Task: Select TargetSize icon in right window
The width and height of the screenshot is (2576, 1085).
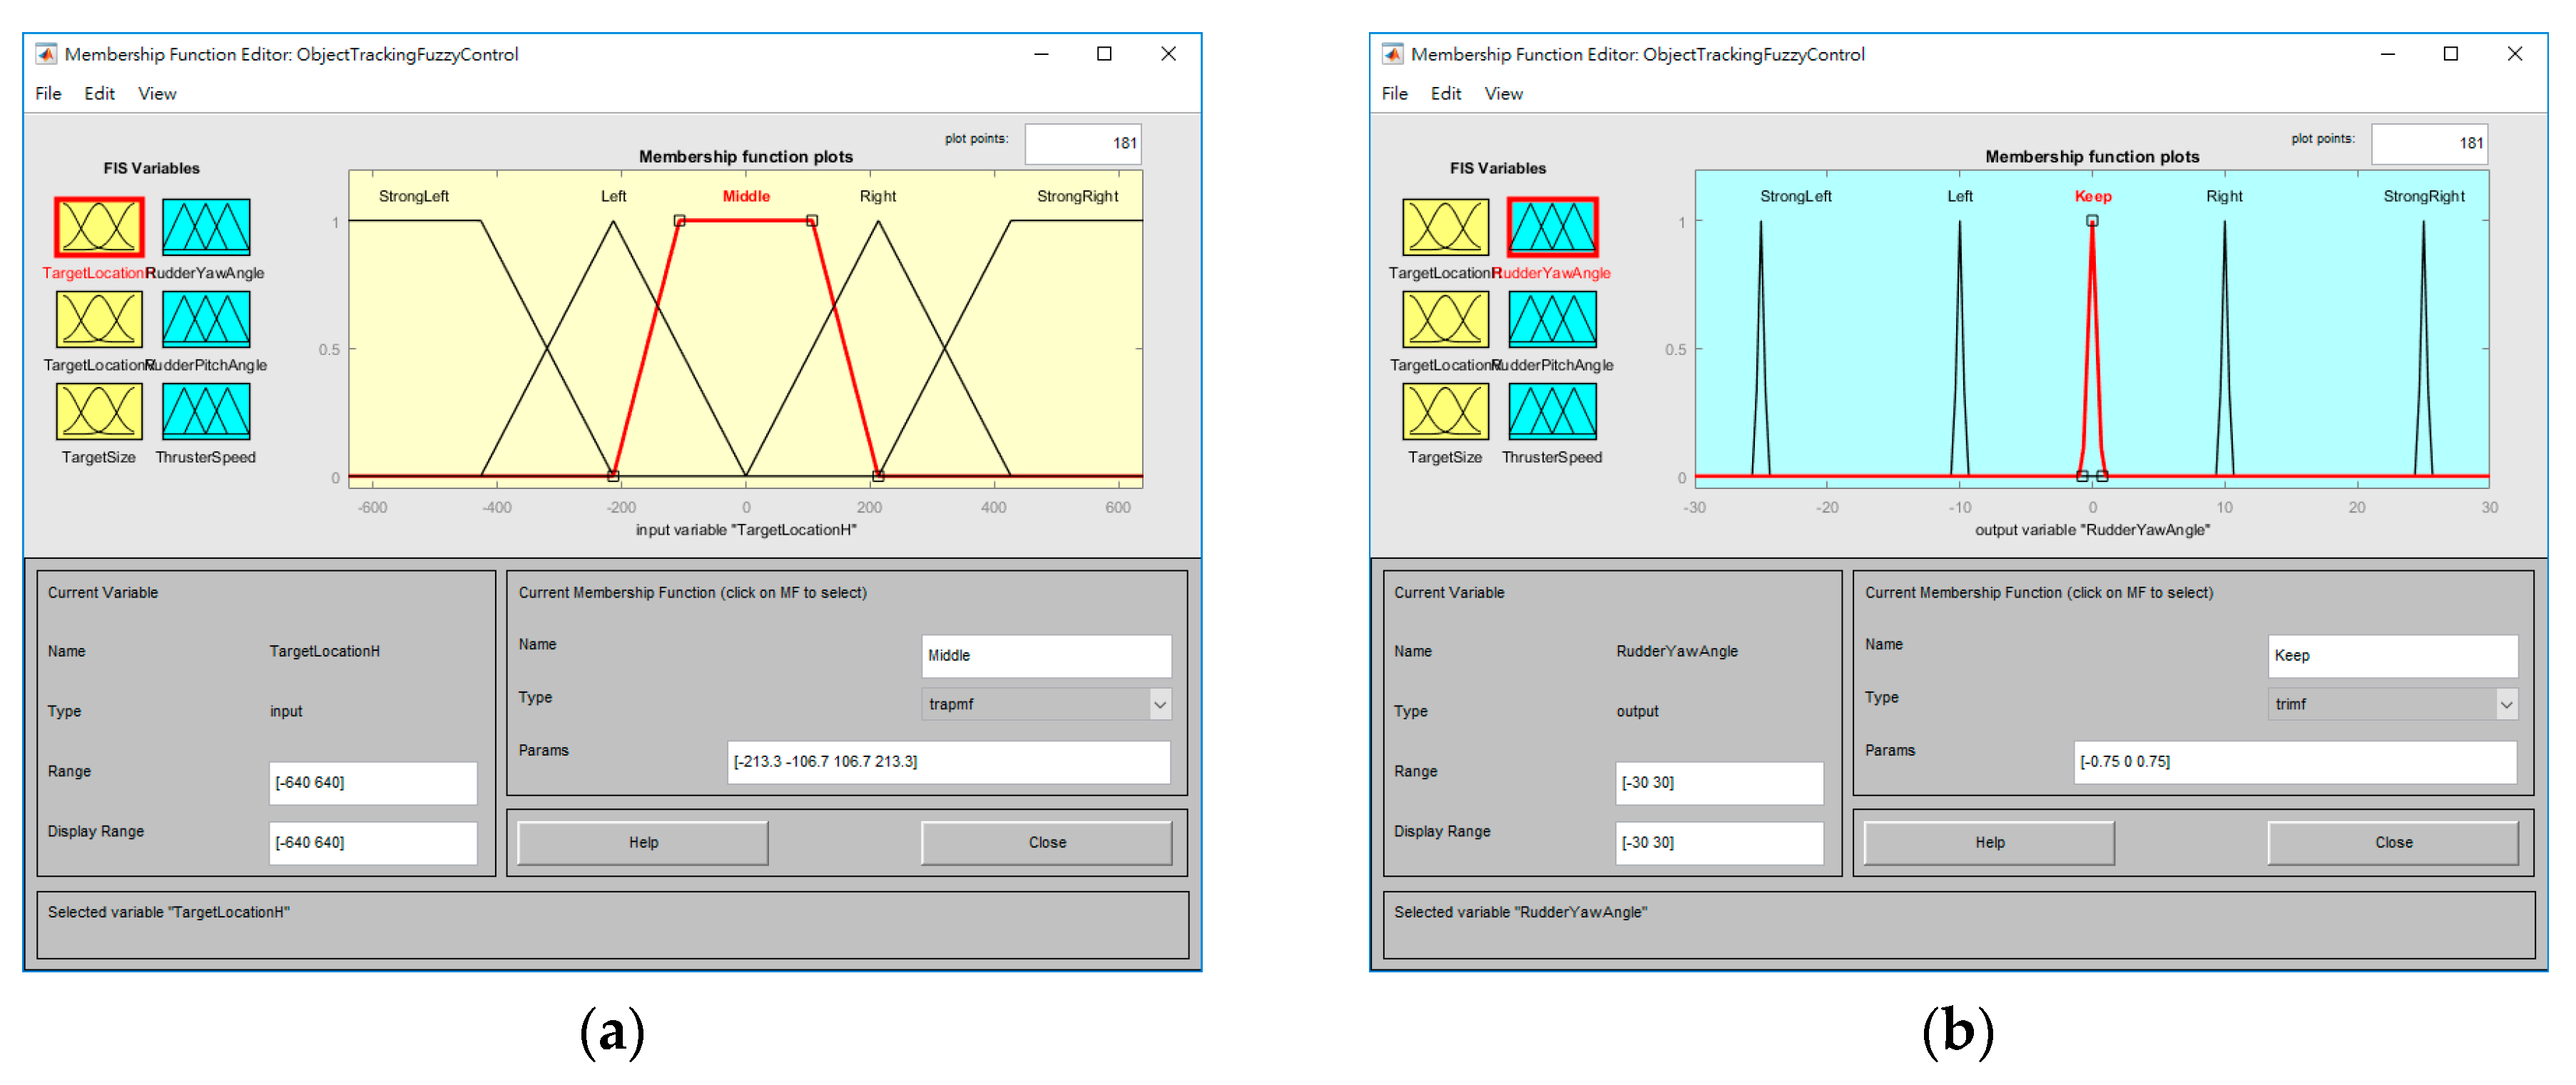Action: tap(1445, 411)
